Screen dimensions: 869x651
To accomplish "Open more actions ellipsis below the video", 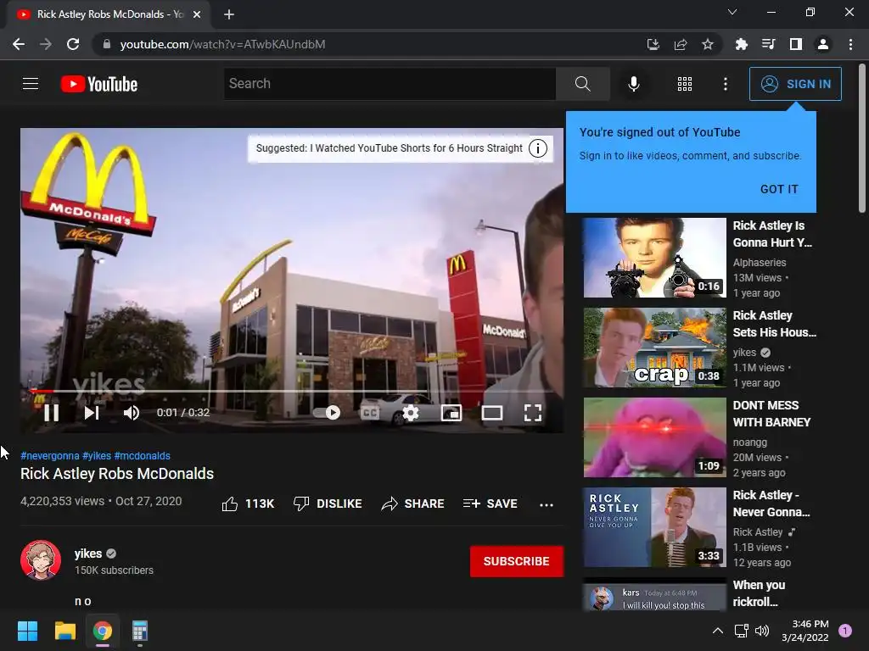I will tap(547, 504).
